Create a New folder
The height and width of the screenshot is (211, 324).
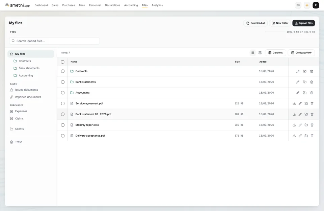280,23
